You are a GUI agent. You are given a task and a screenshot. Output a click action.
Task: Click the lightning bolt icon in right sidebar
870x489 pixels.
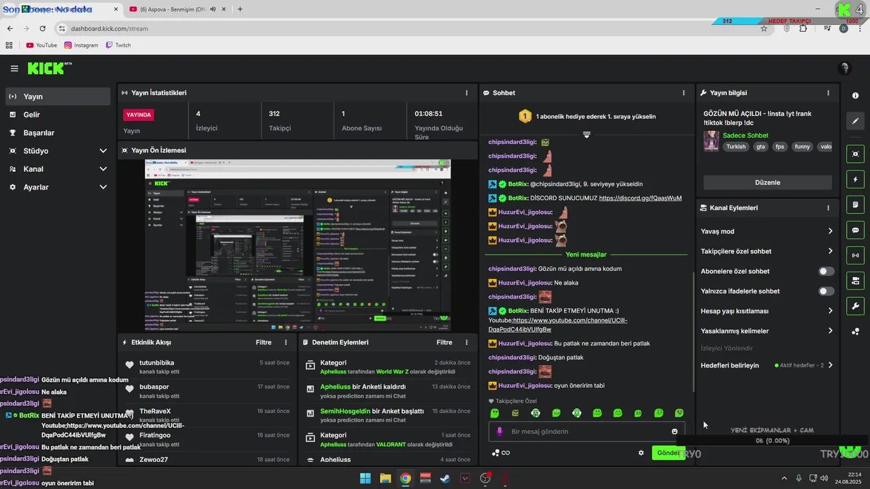pos(855,179)
